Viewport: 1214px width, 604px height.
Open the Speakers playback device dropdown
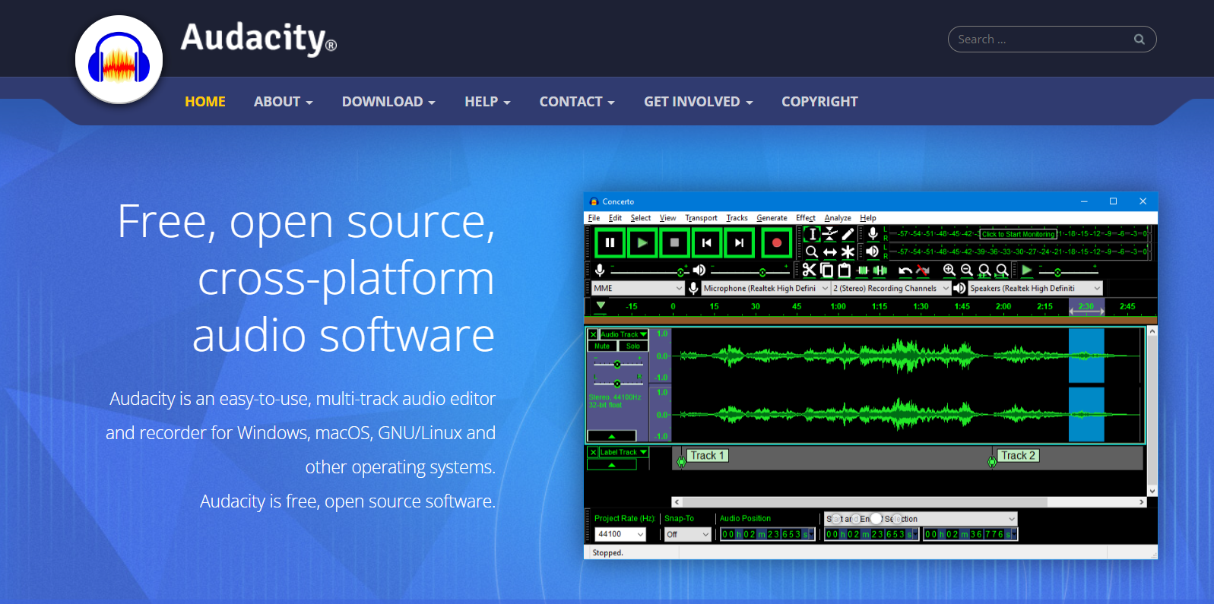click(x=1035, y=288)
